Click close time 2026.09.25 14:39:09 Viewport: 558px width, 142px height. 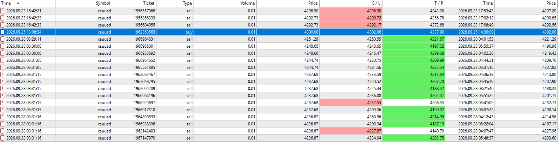(x=476, y=32)
